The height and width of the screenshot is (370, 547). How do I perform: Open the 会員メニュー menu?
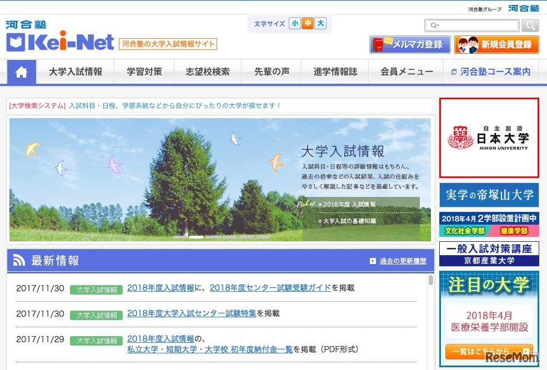click(407, 72)
